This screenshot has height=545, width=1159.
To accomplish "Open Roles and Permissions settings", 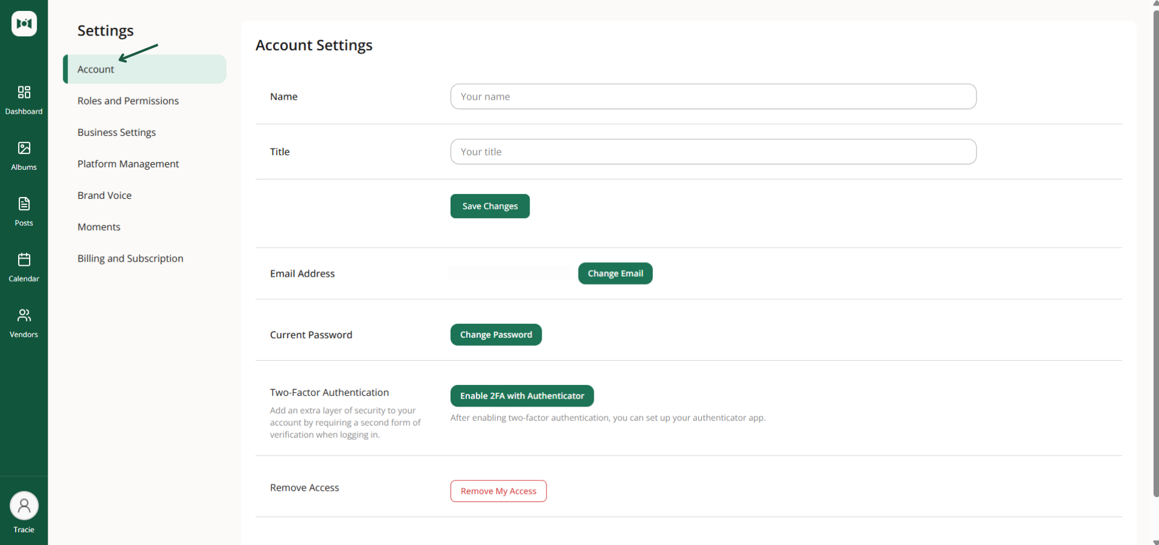I will 128,101.
